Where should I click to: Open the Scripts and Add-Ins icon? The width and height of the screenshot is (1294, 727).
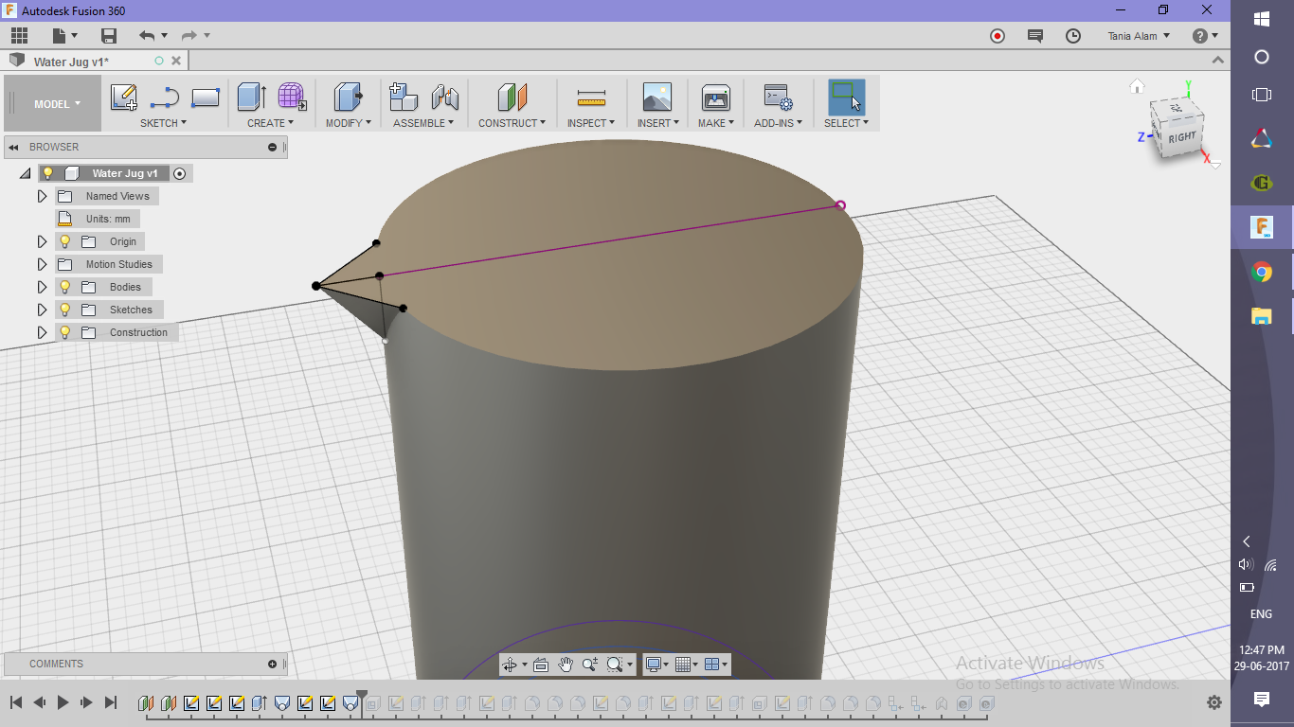pyautogui.click(x=778, y=98)
